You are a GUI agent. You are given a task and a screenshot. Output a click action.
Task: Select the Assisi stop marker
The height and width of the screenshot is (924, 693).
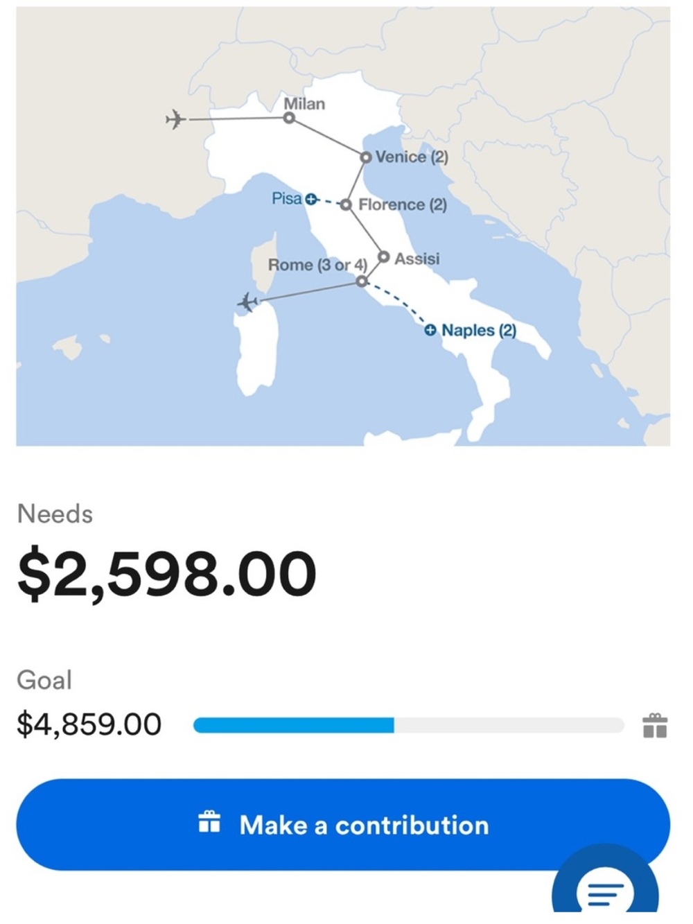[x=383, y=257]
